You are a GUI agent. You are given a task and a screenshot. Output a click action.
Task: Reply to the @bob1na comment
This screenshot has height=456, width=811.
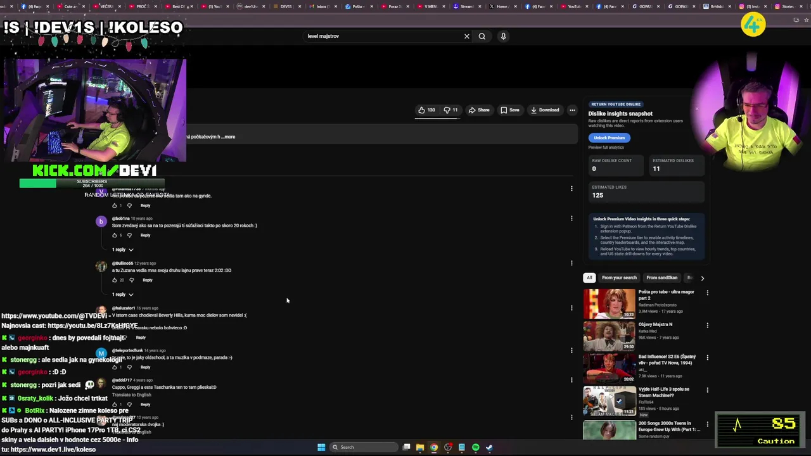145,236
